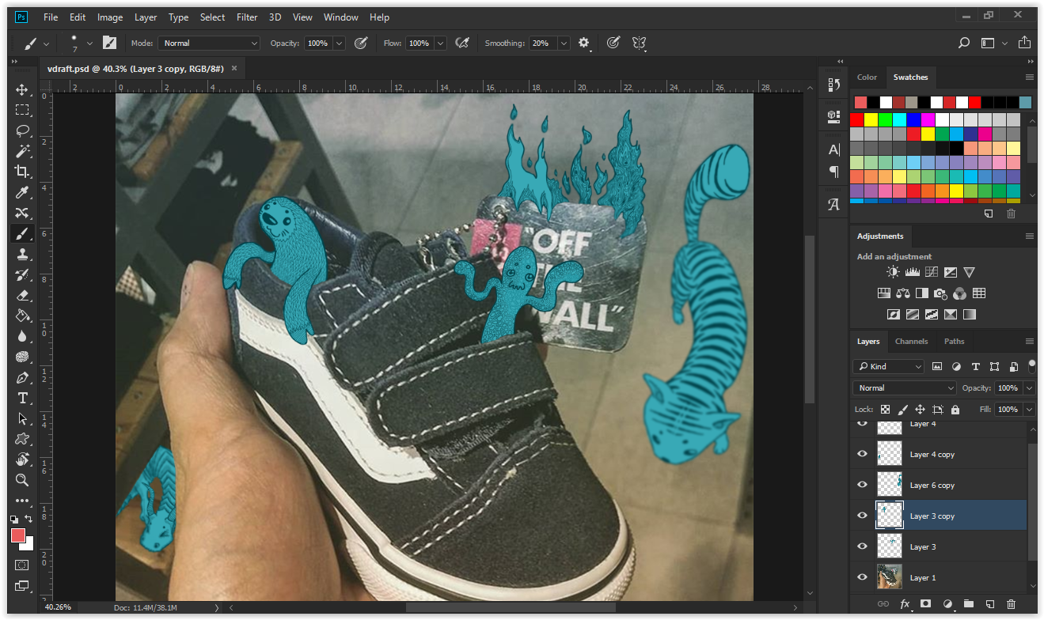Open the search icon in options bar
Image resolution: width=1044 pixels, height=620 pixels.
click(964, 43)
